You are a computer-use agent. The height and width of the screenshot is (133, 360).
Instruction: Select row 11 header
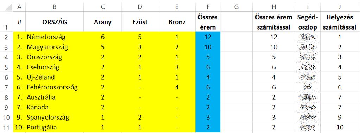coord(7,127)
